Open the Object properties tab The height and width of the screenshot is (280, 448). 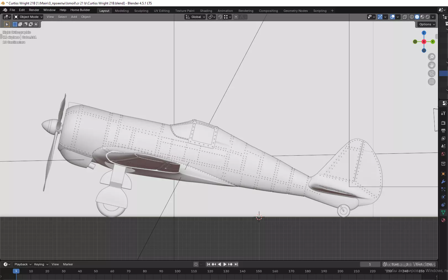click(443, 174)
